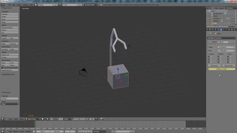The image size is (237, 133).
Task: Click Grease Pencil Erase button
Action: 14,65
